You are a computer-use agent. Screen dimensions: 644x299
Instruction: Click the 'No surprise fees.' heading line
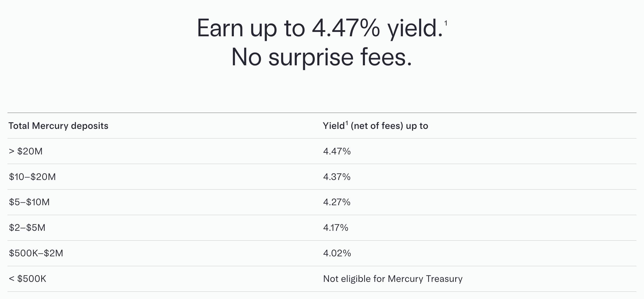click(x=321, y=57)
